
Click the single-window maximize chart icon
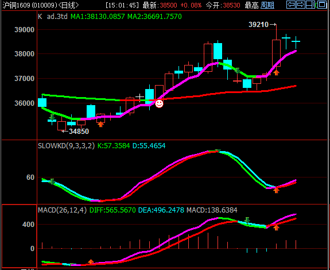point(322,5)
